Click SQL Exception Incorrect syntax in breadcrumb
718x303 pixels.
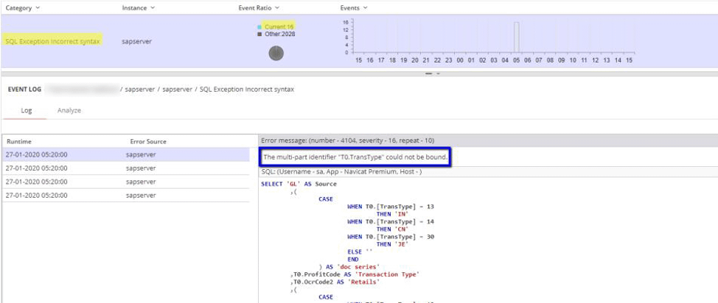pos(247,89)
